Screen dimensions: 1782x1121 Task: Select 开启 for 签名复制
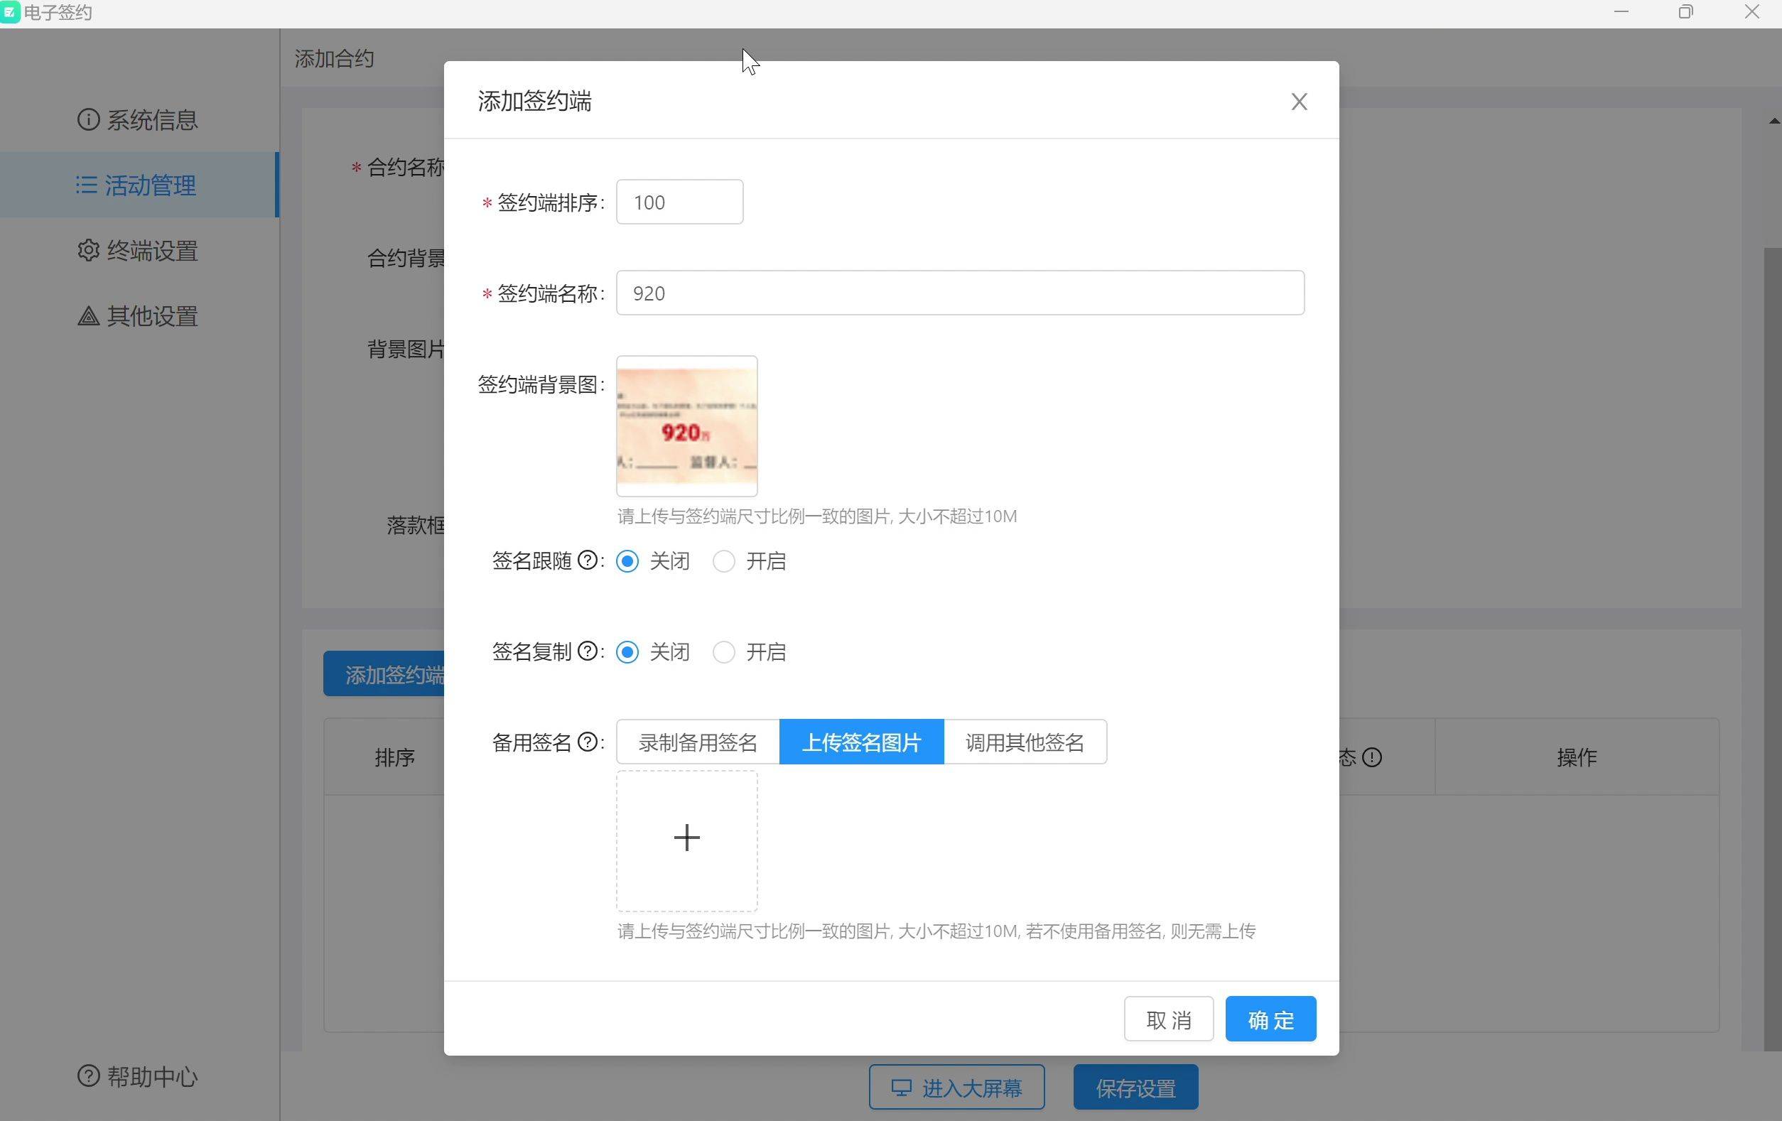[x=724, y=652]
